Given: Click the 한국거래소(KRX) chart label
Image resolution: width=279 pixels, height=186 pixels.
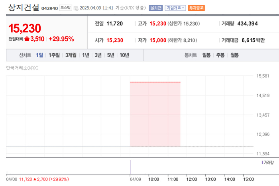Looking at the screenshot, I should 22,68.
